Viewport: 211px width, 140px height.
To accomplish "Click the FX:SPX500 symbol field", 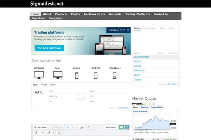I will 40,127.
